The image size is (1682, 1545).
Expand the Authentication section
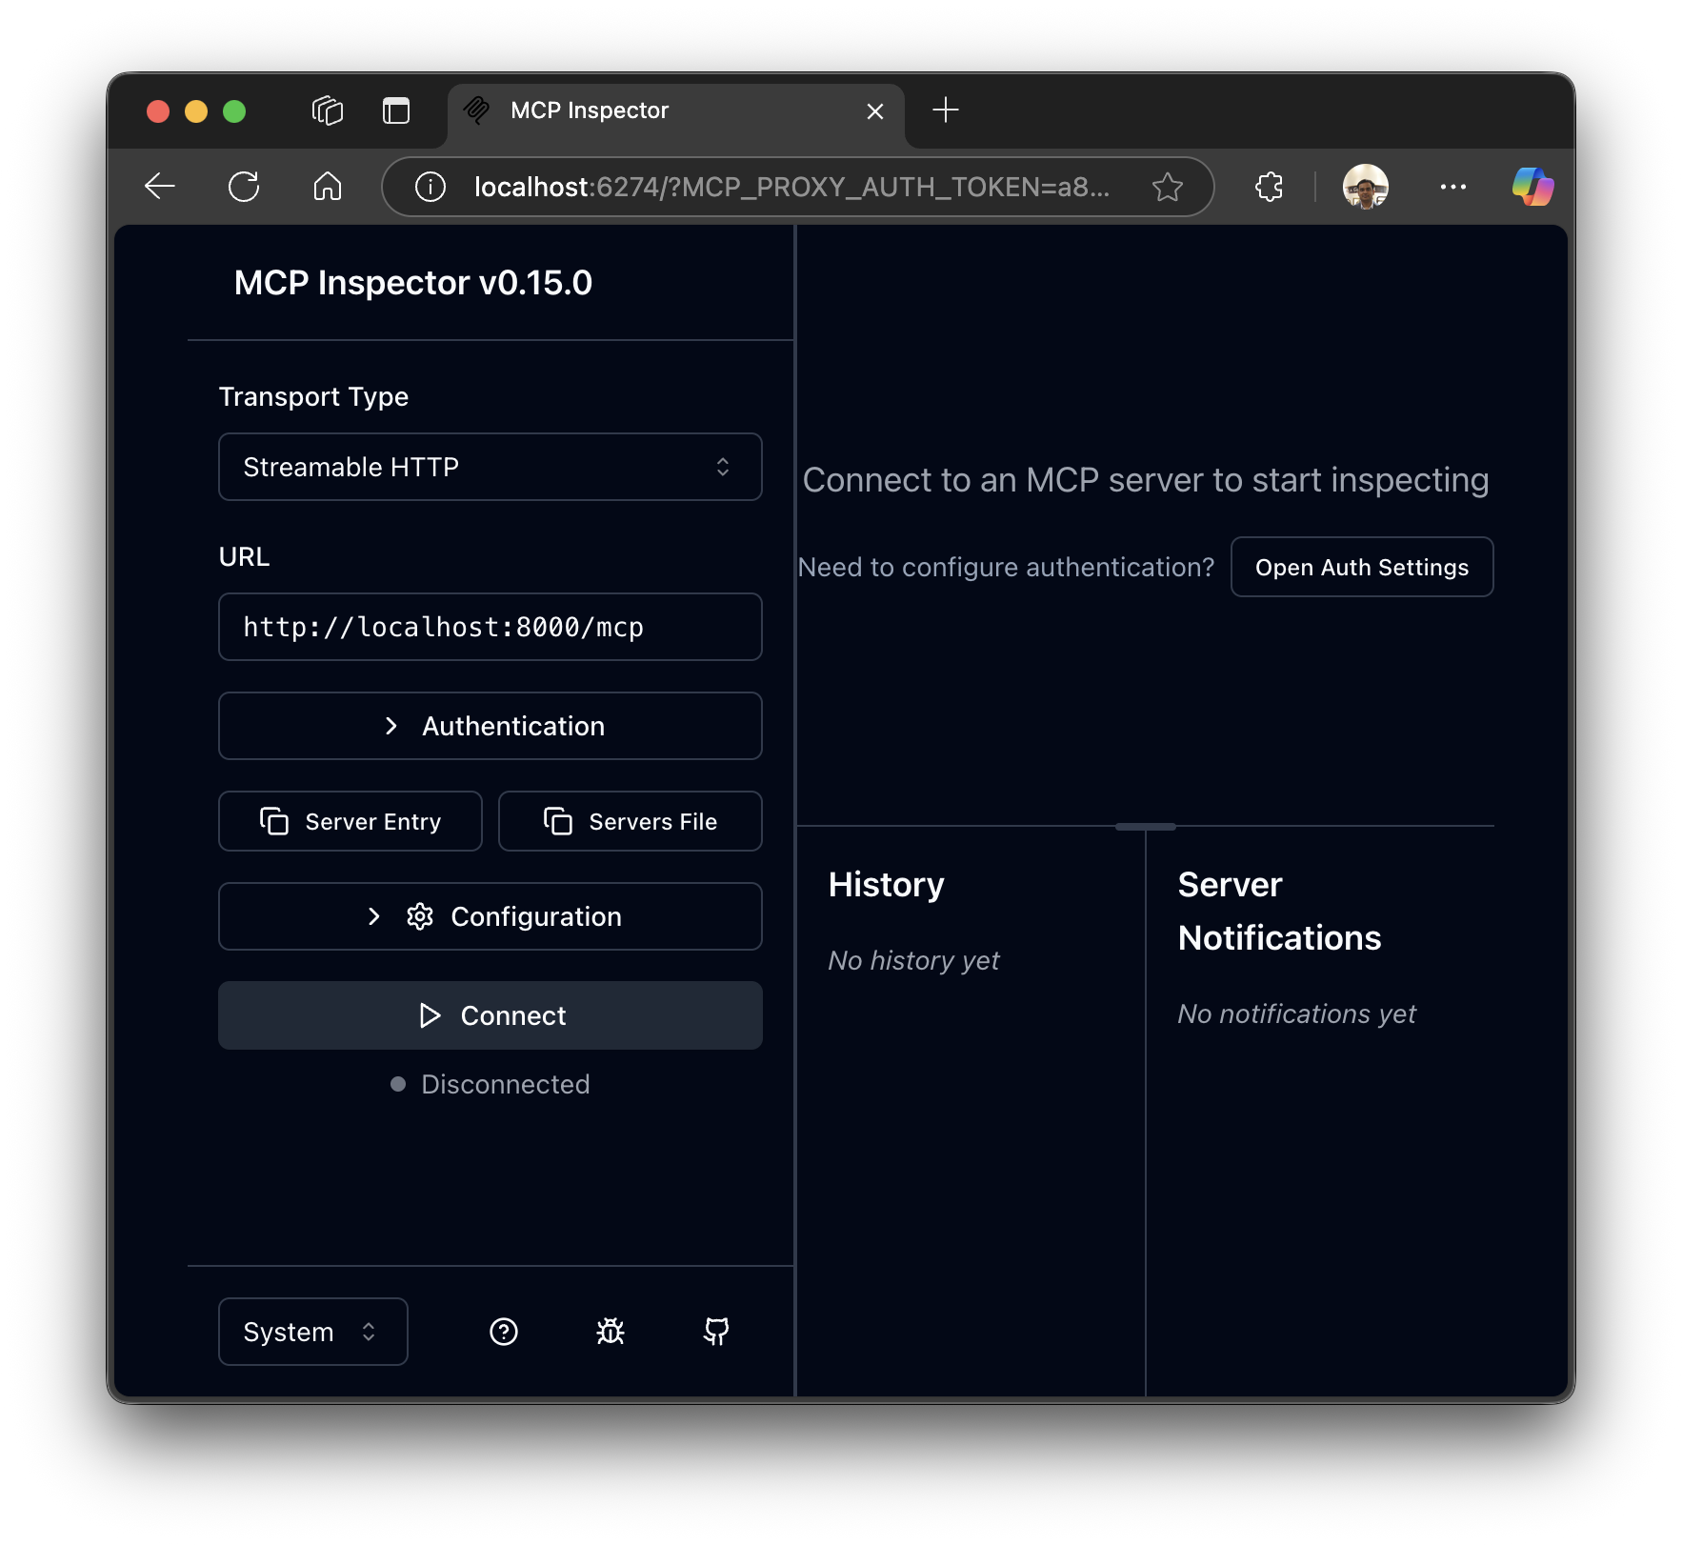click(x=490, y=726)
